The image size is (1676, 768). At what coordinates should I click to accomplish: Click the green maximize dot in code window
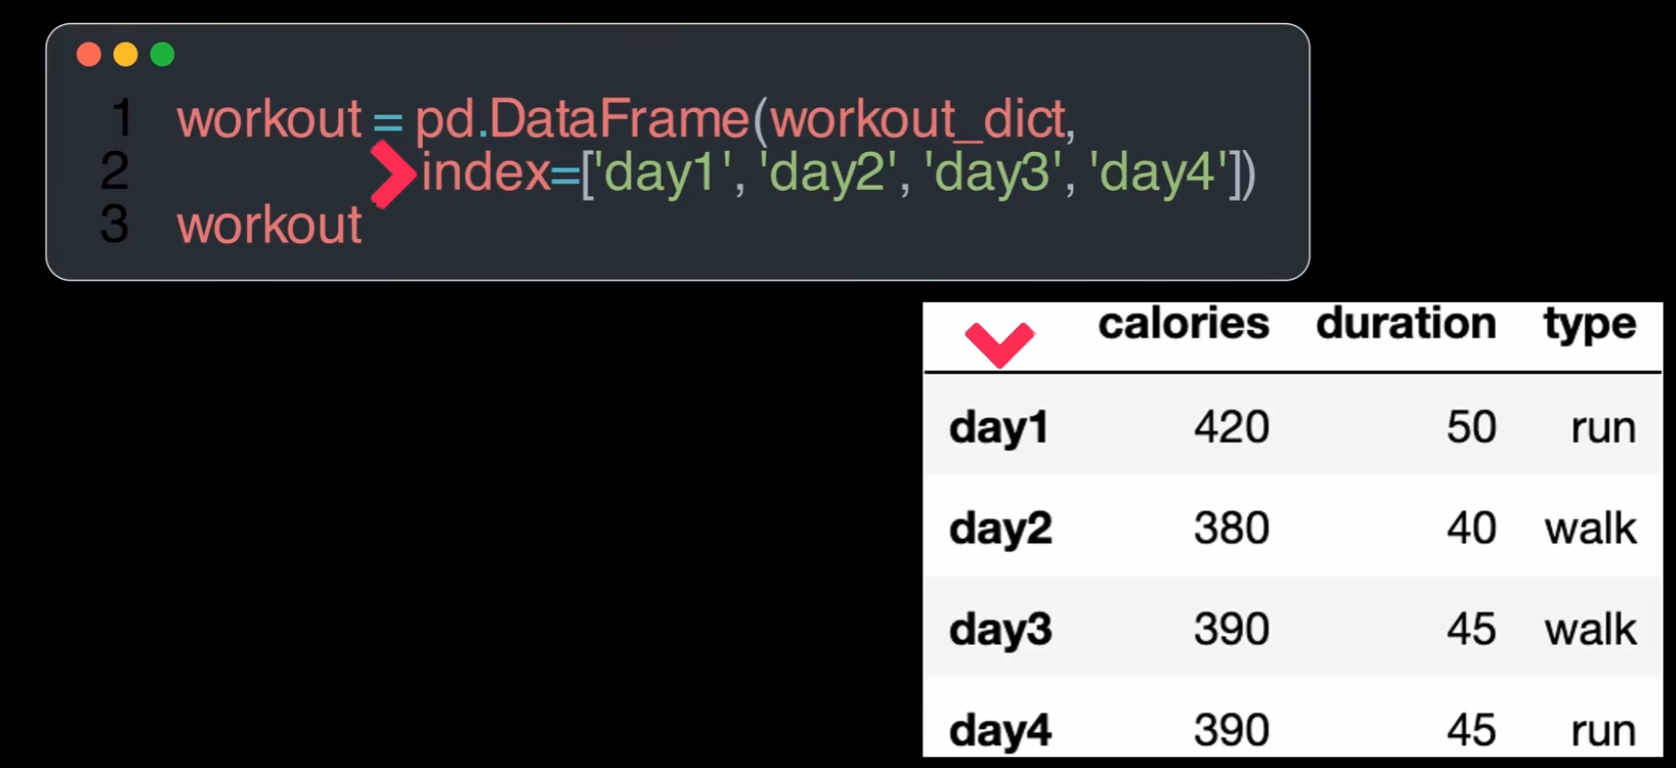coord(163,55)
